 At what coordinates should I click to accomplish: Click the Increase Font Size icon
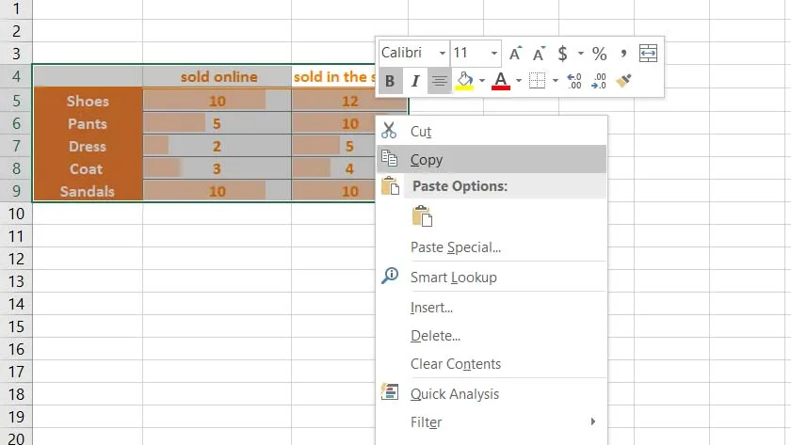(x=515, y=53)
